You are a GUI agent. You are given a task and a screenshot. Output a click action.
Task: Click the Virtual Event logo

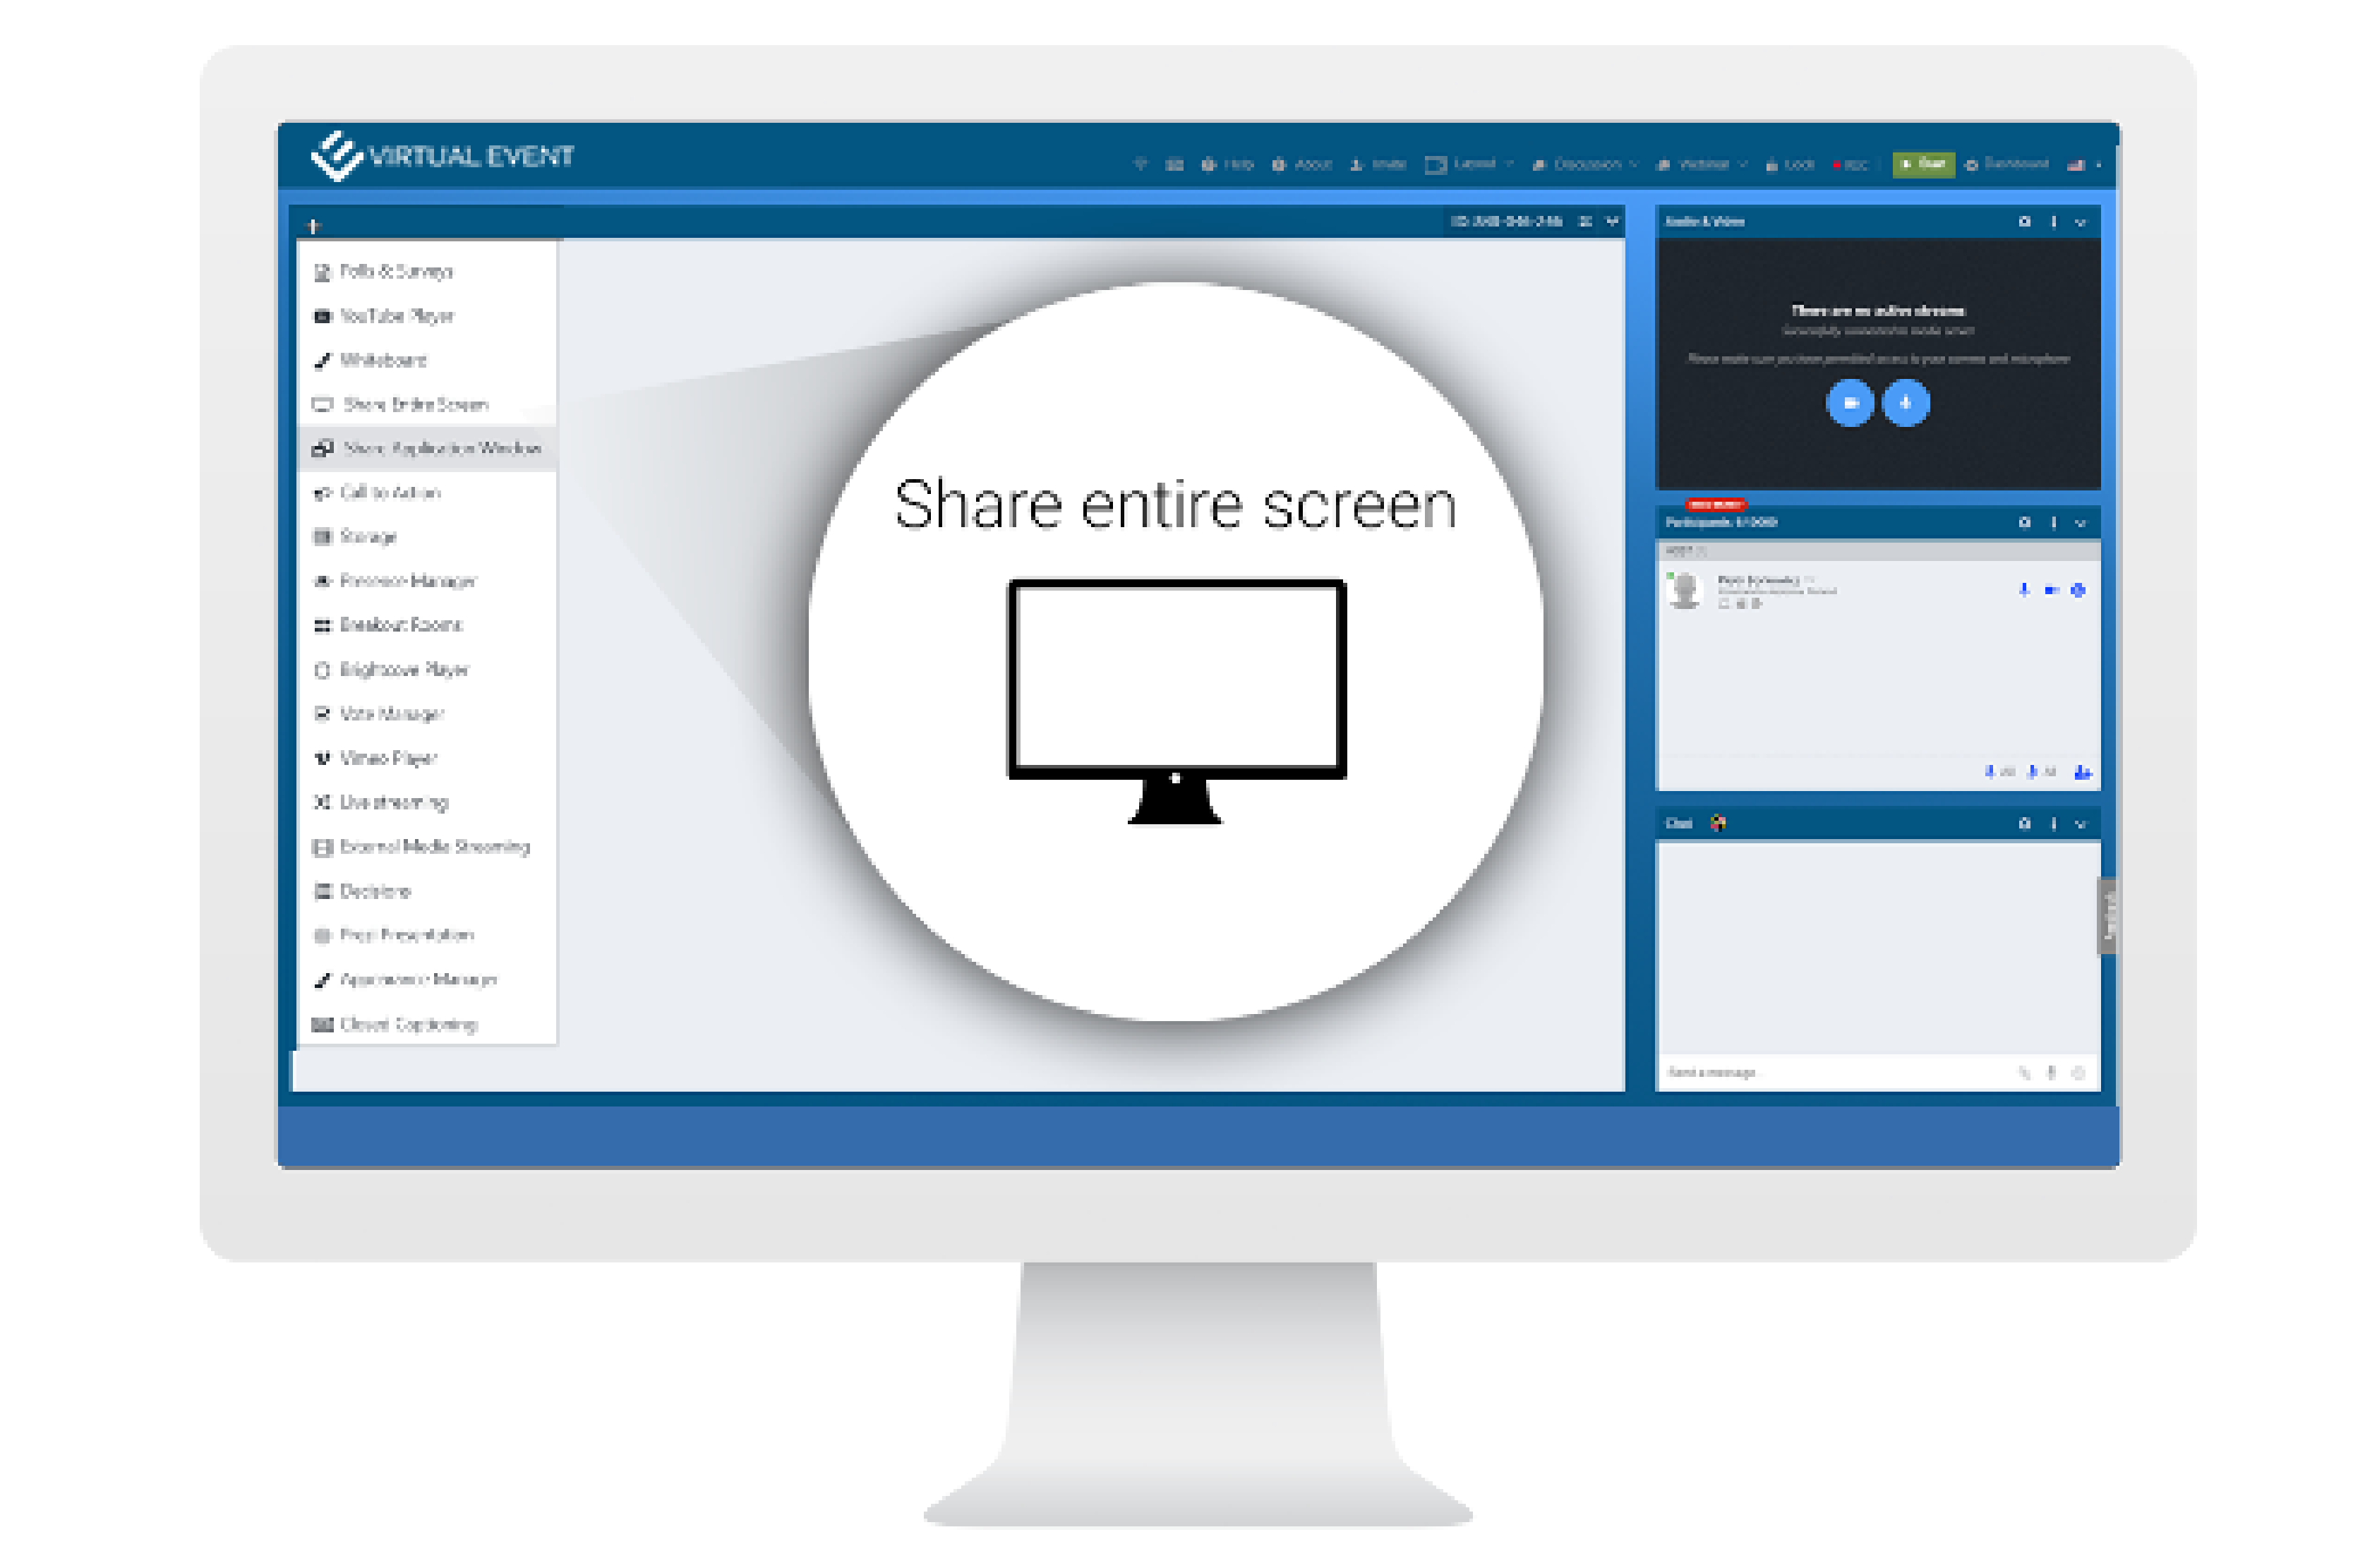(x=441, y=156)
